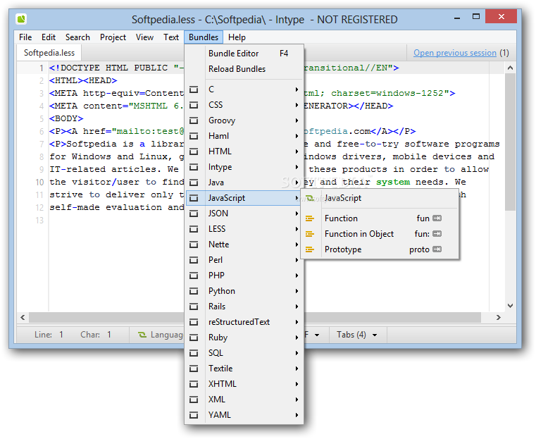Click the XML bundle icon
This screenshot has width=536, height=439.
click(194, 400)
